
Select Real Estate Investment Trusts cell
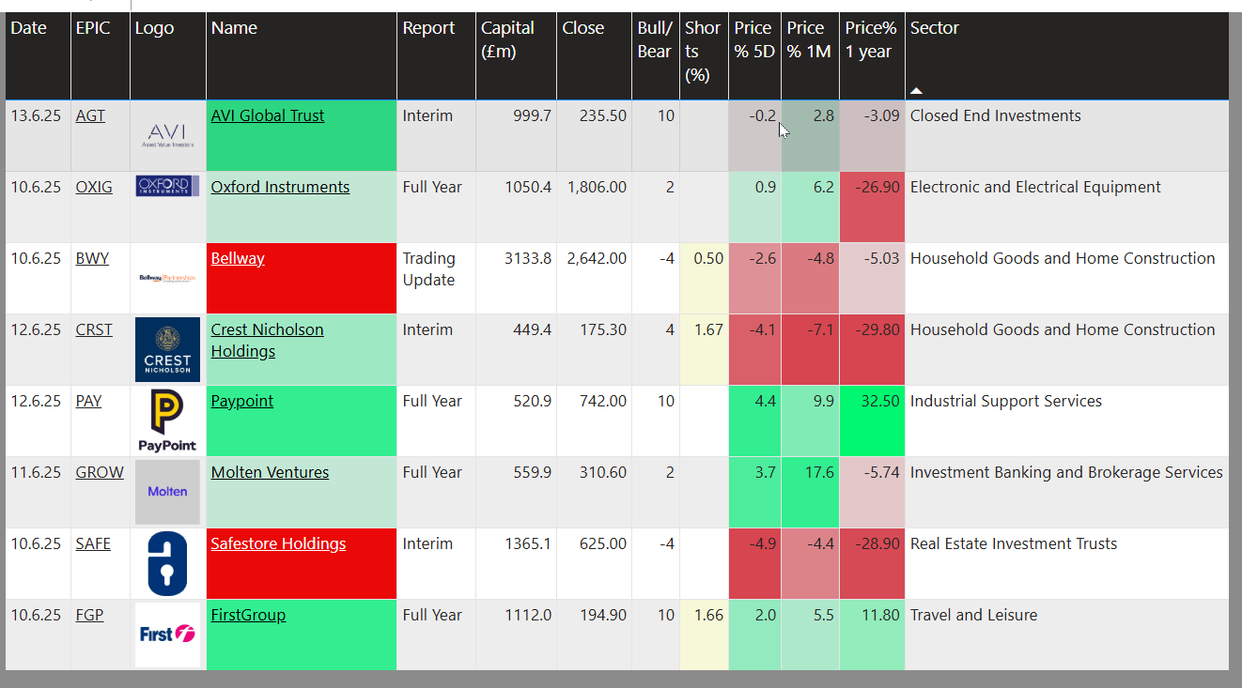tap(1067, 563)
